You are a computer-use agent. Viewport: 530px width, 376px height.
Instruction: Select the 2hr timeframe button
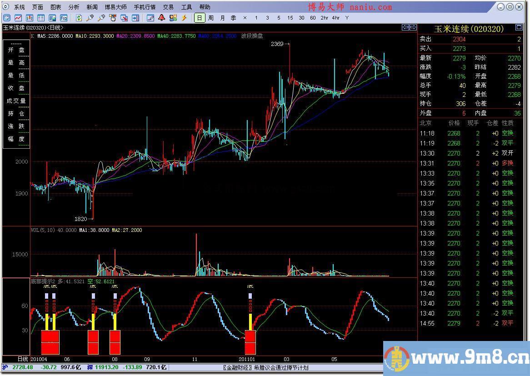[x=324, y=18]
